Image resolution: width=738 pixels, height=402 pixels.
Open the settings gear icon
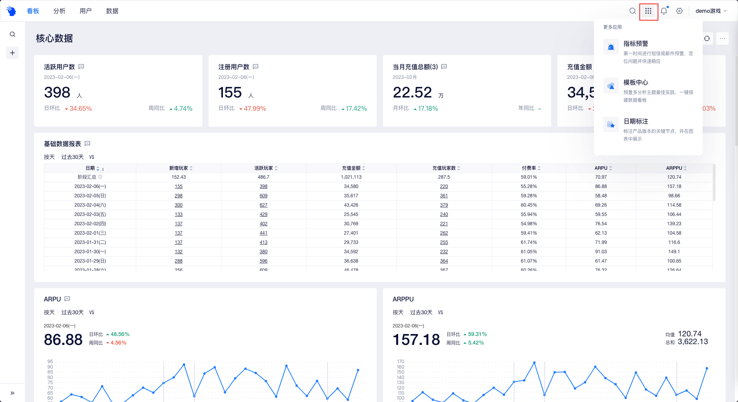[x=679, y=11]
